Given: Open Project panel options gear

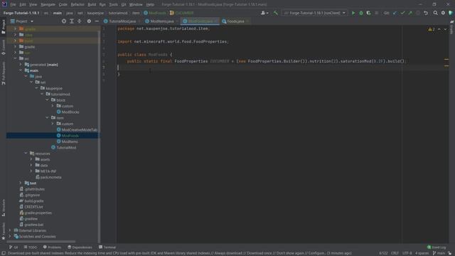Looking at the screenshot, I should [89, 21].
